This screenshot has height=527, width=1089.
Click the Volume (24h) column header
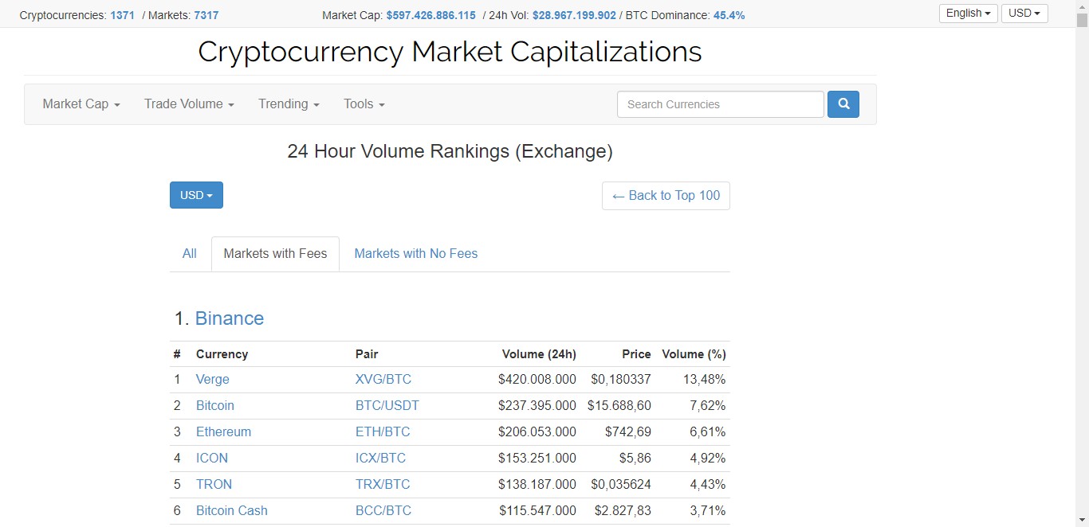pos(539,354)
